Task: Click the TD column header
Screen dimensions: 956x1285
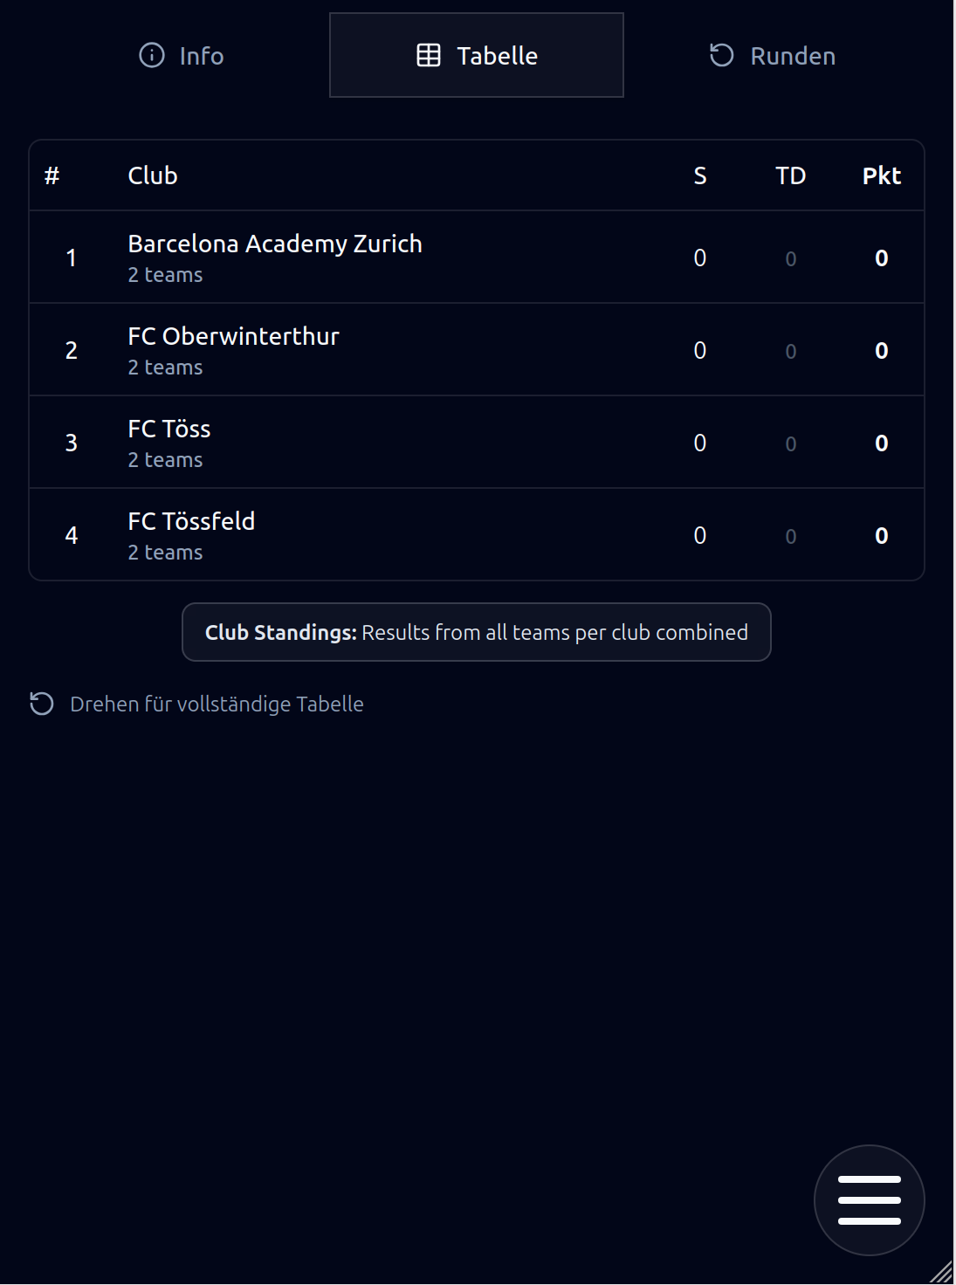Action: click(x=790, y=176)
